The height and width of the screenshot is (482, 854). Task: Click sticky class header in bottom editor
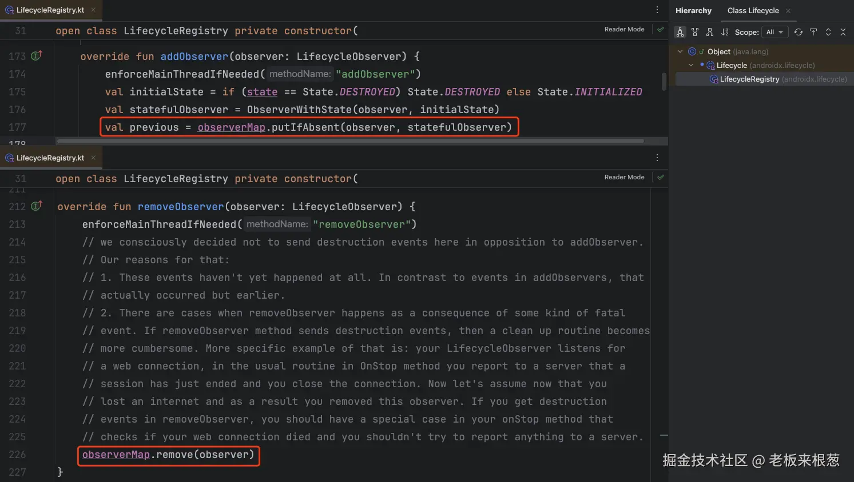click(x=206, y=179)
